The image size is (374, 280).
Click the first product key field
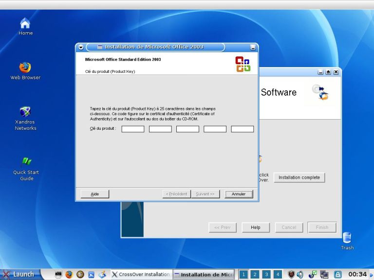[x=133, y=129]
